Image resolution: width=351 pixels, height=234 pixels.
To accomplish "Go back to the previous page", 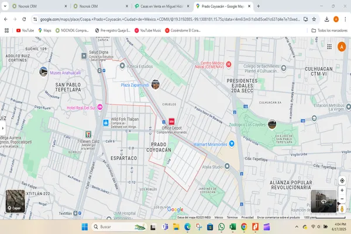I will pos(6,19).
